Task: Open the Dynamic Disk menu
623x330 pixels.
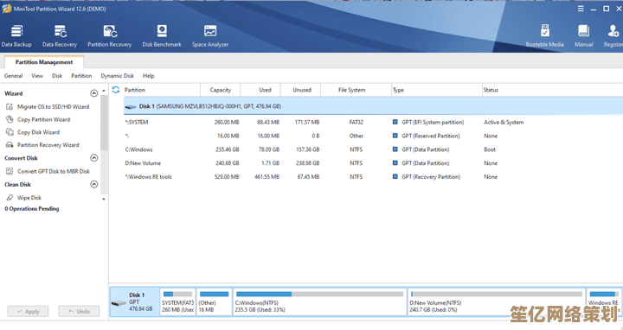Action: (117, 76)
